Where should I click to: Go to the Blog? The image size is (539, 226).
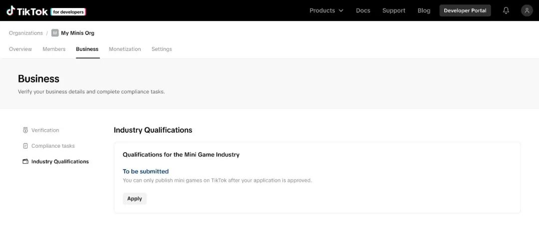(x=424, y=10)
